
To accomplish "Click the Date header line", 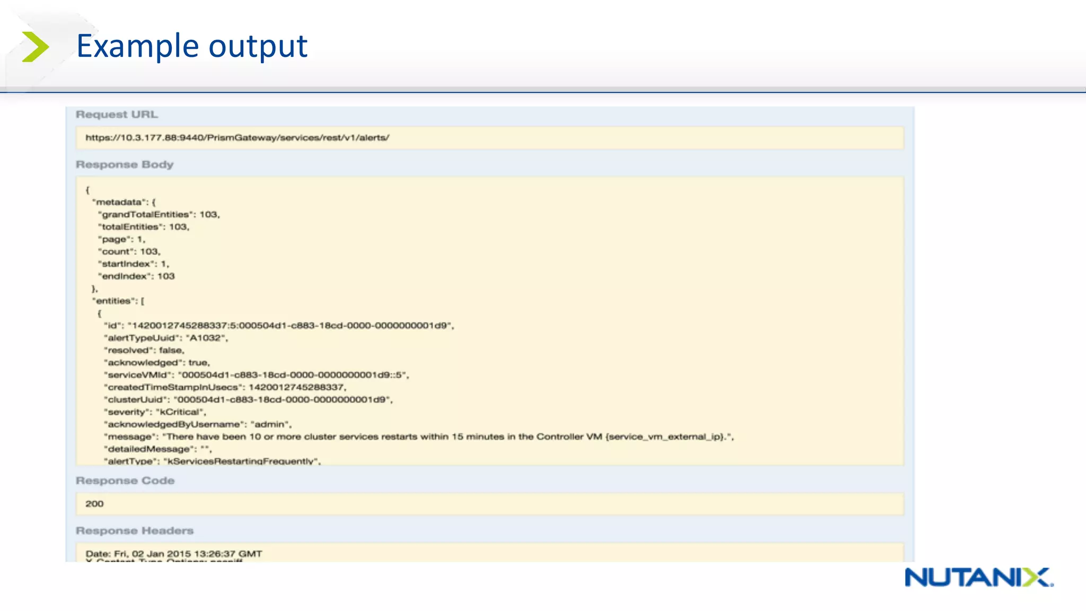I will (174, 554).
